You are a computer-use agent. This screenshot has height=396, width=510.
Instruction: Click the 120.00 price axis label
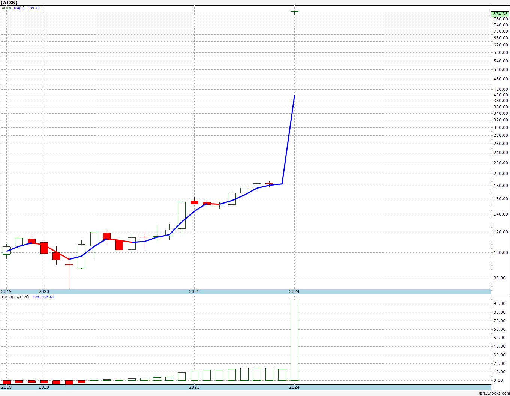click(x=501, y=232)
